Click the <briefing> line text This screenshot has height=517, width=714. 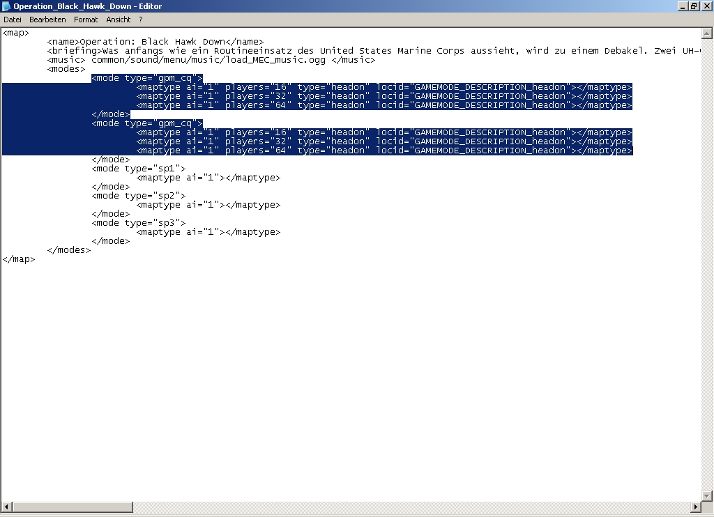(x=374, y=51)
